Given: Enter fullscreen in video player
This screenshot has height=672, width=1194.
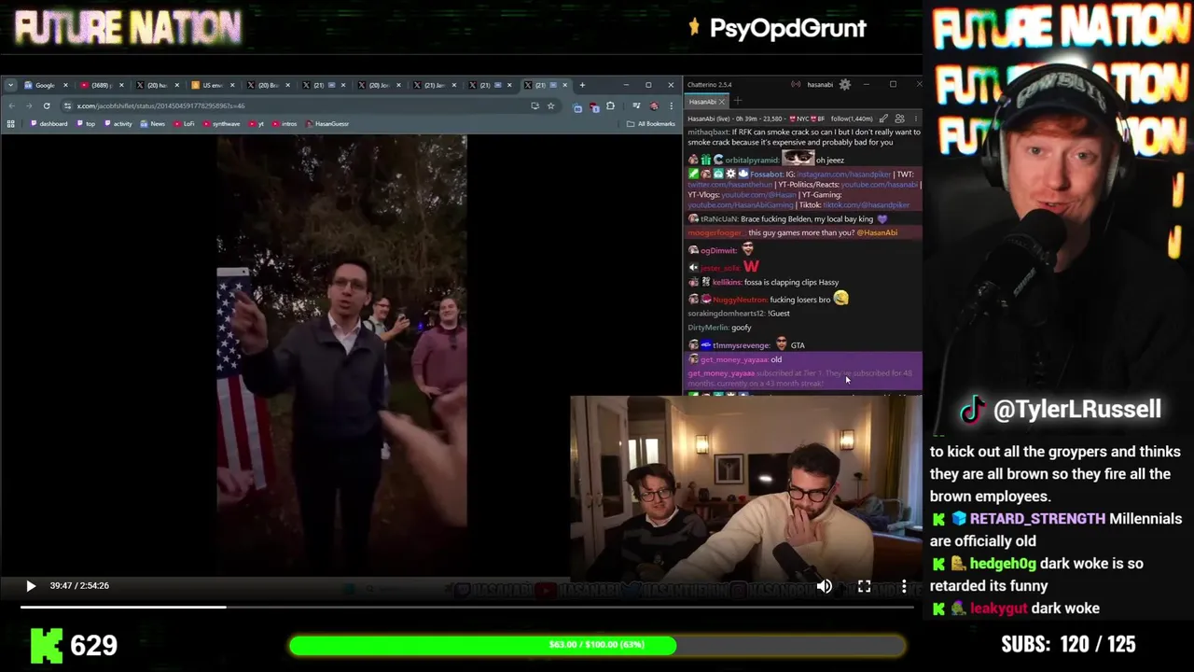Looking at the screenshot, I should tap(864, 586).
